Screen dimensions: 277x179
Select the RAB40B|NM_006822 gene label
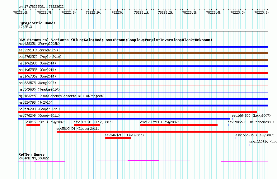[x=34, y=158]
